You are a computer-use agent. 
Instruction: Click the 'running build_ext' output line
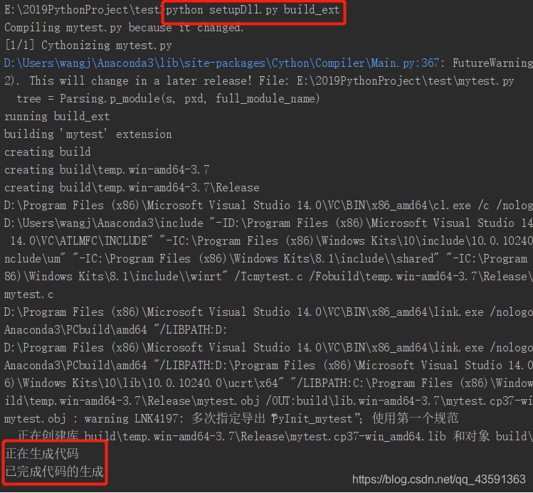[57, 117]
